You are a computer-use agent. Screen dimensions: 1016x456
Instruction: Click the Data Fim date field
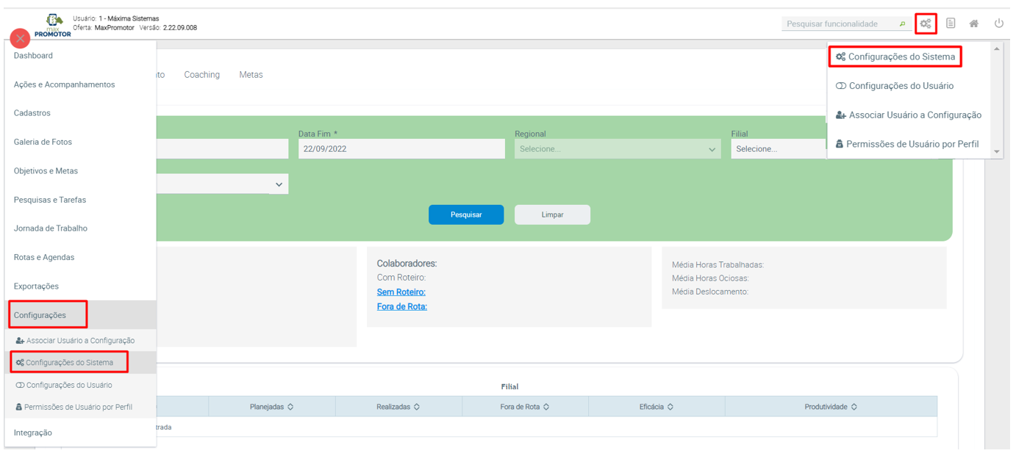(x=401, y=149)
